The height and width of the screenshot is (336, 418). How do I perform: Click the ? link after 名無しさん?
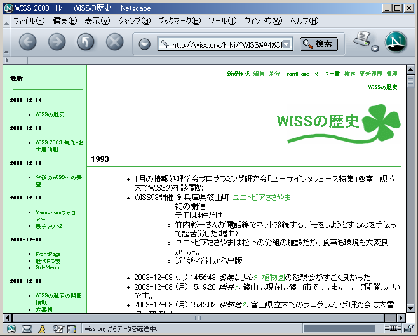255,278
